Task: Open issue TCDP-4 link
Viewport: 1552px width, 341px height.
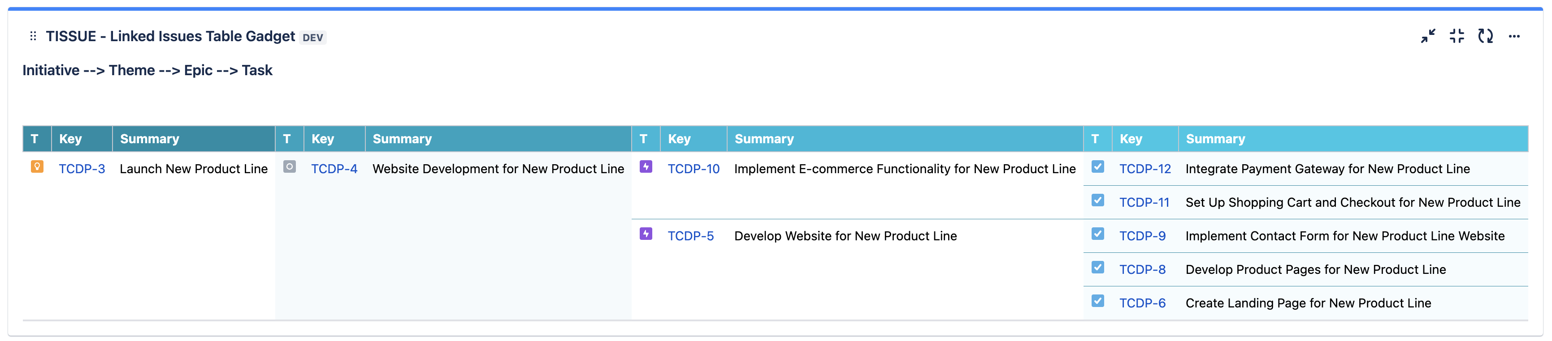Action: (334, 169)
